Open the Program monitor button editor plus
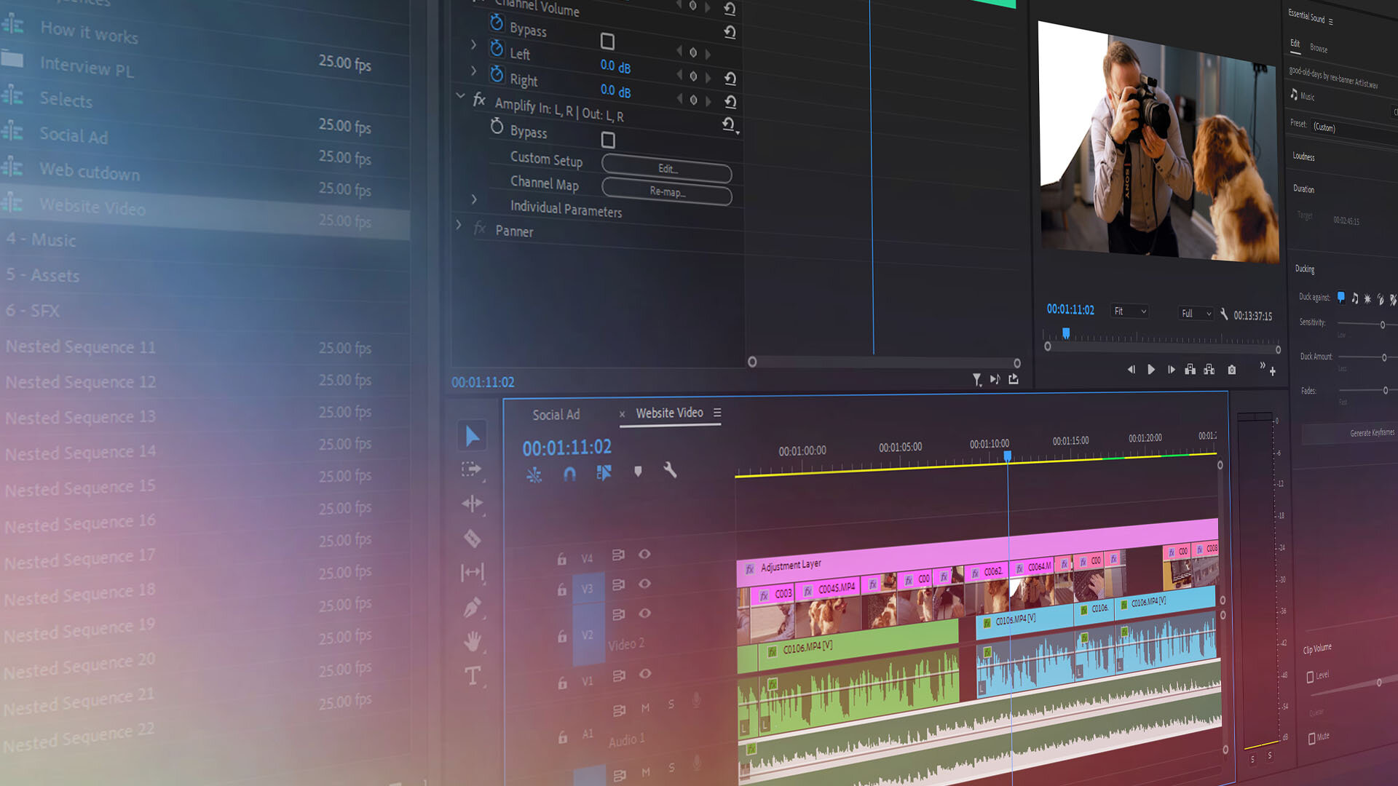The width and height of the screenshot is (1398, 786). point(1273,371)
